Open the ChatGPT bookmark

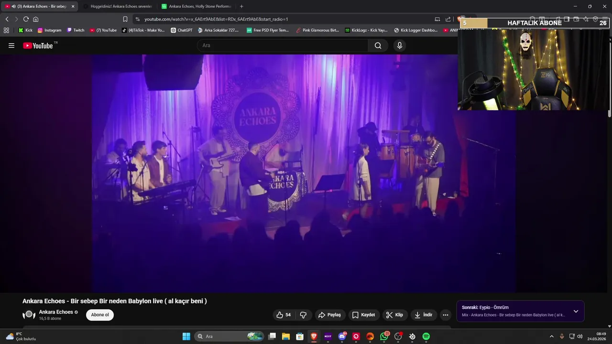click(182, 30)
